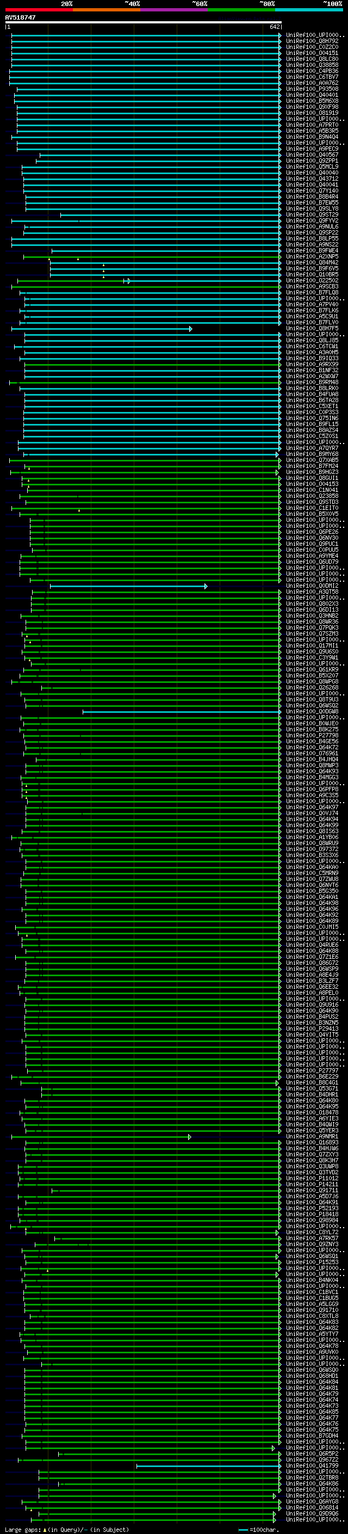Select UniRef100_C5XET1 label

[x=312, y=406]
